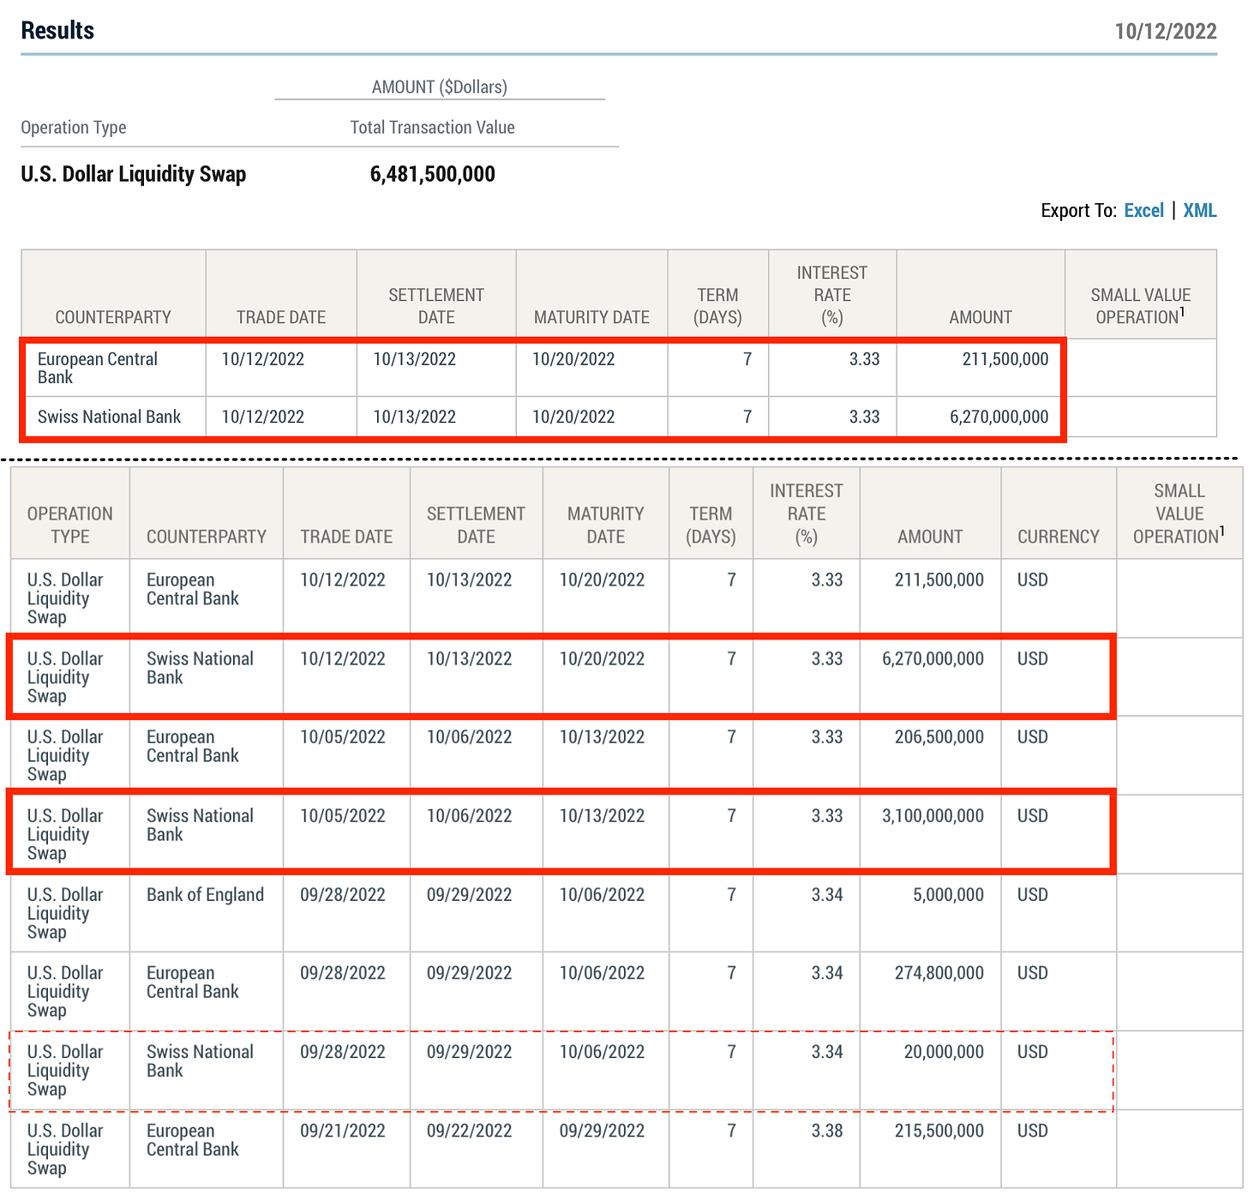Select total transaction value 6,481,500,000
The width and height of the screenshot is (1248, 1195).
(433, 174)
